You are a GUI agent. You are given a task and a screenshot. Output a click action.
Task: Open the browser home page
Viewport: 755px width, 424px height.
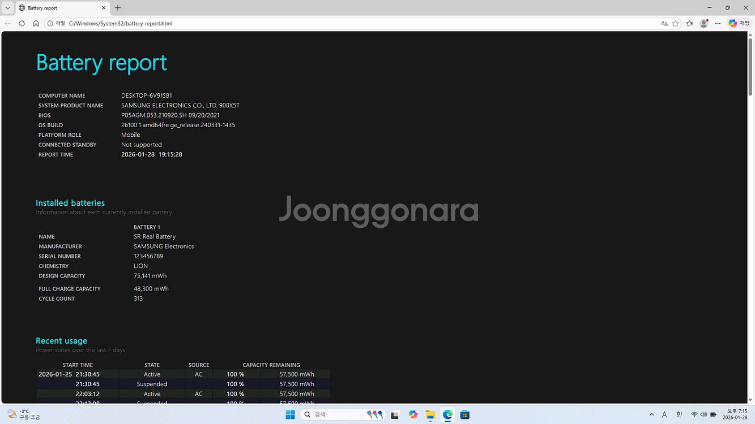(36, 23)
